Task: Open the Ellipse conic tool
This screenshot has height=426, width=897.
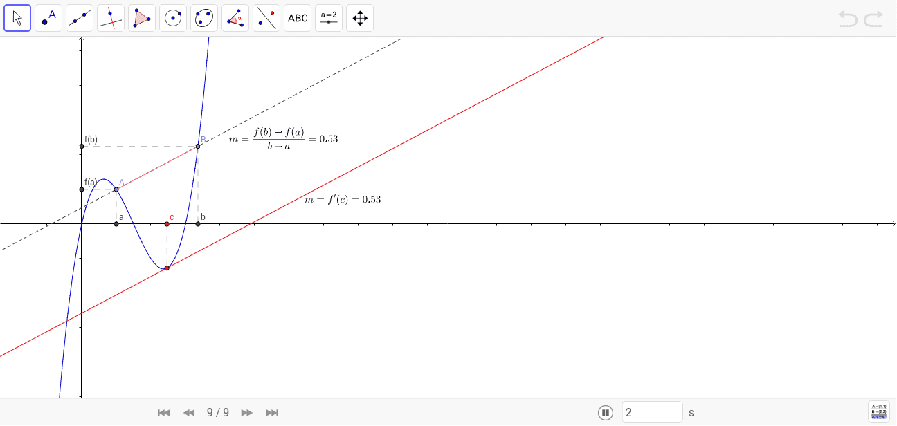Action: [204, 18]
